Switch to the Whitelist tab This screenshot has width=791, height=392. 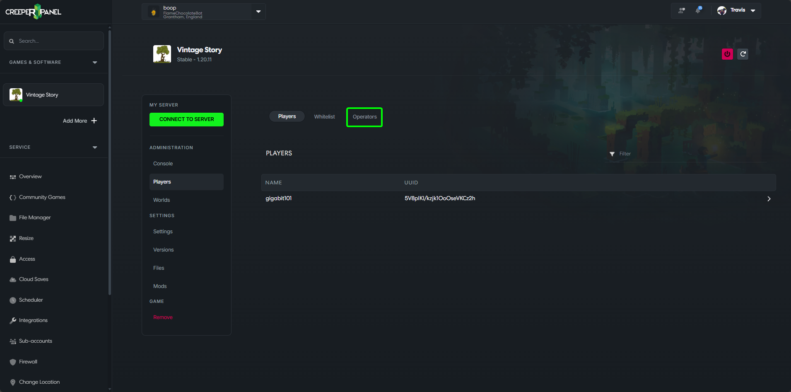click(324, 117)
